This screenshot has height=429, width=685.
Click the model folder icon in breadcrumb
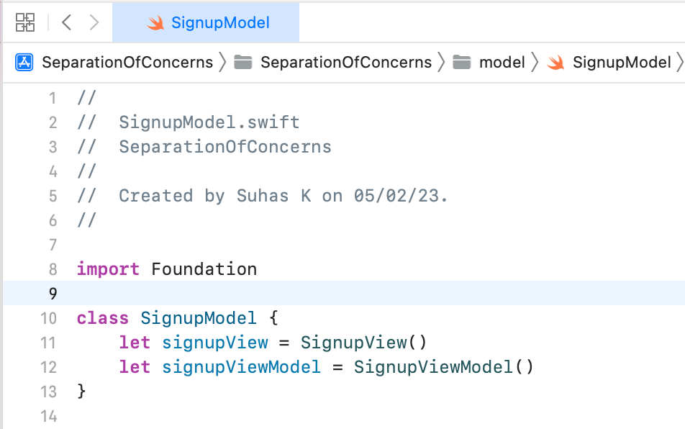[462, 63]
